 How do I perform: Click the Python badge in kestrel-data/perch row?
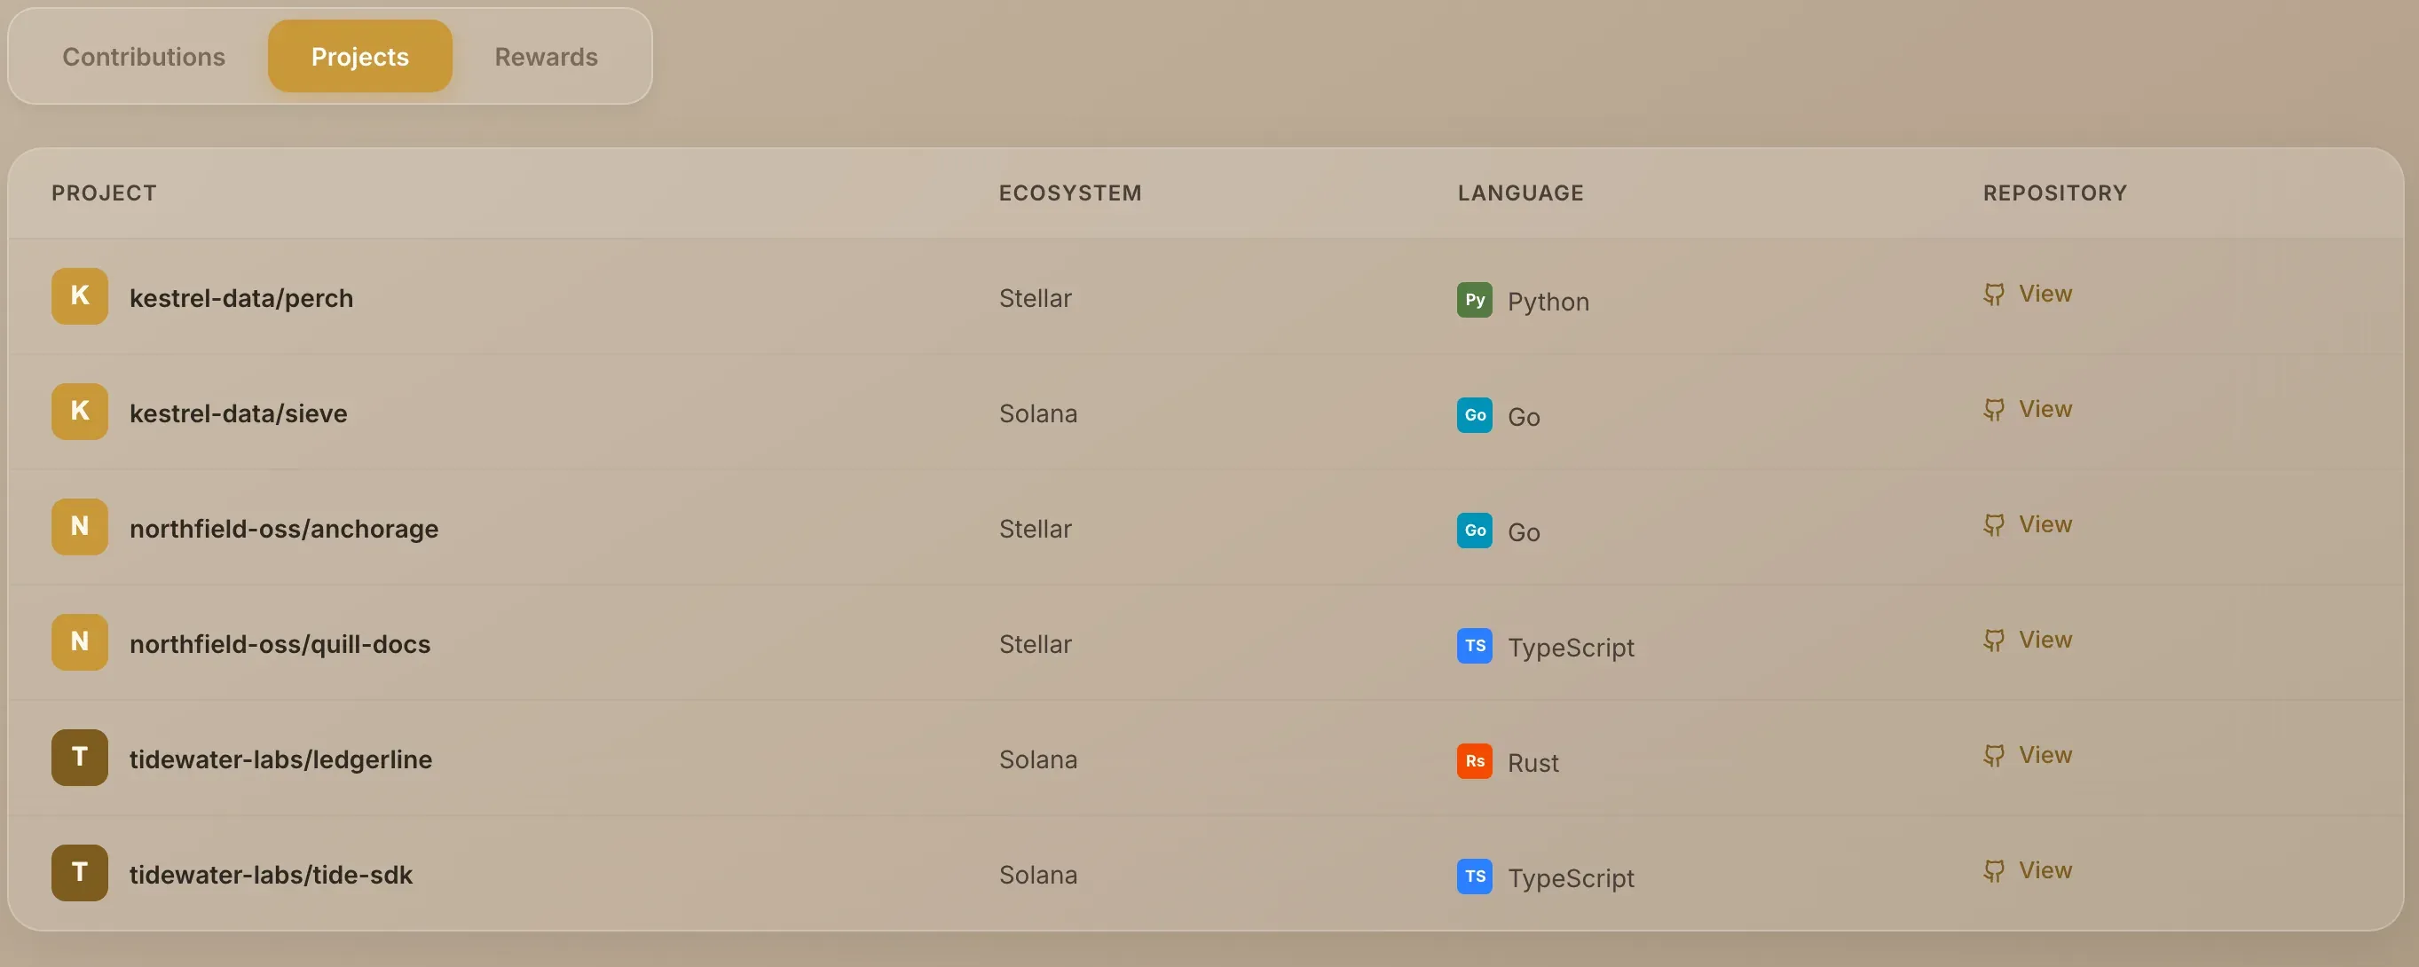pos(1474,300)
